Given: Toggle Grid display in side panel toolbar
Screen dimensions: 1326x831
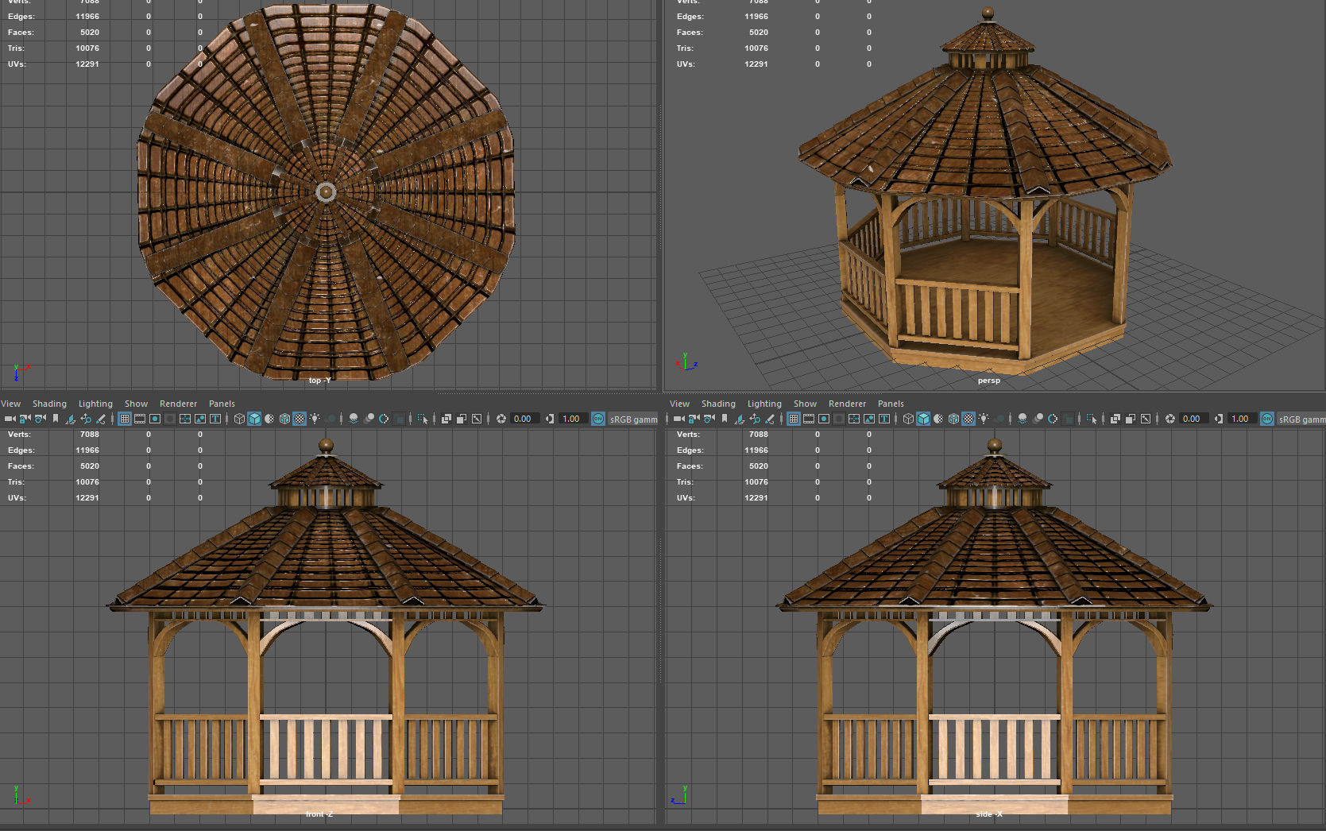Looking at the screenshot, I should pyautogui.click(x=794, y=419).
